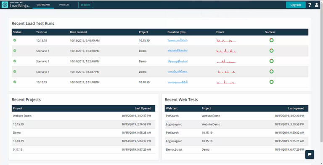
Task: Click last opened 10/14/2019, 6:47:29 PM
Action: click(289, 149)
